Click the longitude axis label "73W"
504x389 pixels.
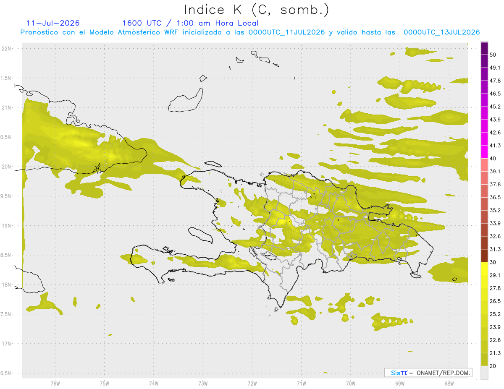[x=203, y=384]
